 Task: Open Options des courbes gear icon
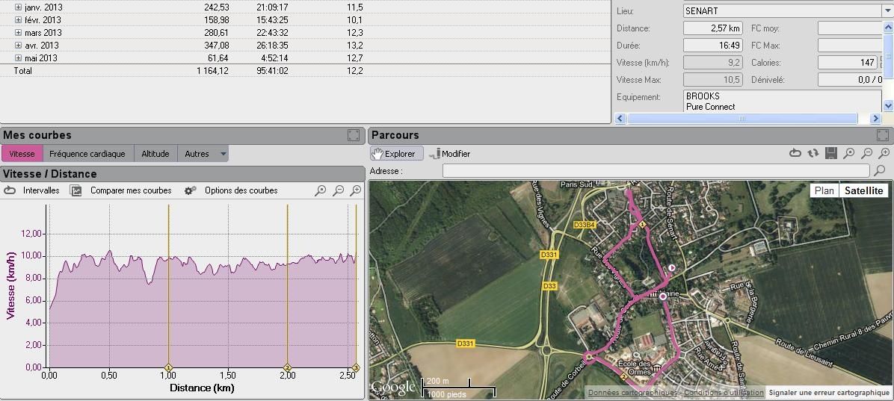[x=191, y=190]
